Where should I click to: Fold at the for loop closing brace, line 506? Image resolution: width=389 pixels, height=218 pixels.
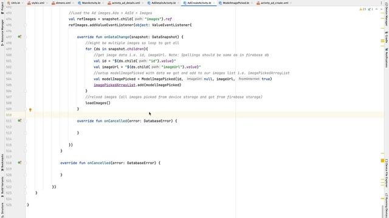[x=26, y=91]
